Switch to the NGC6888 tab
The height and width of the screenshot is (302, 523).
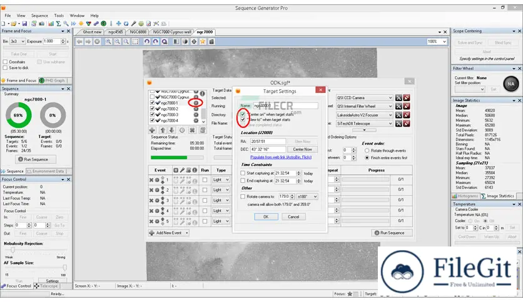138,32
